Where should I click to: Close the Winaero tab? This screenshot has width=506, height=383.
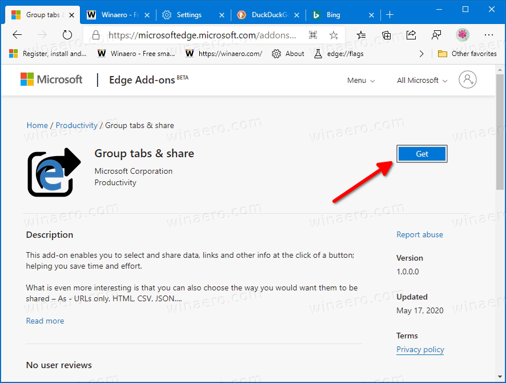(147, 15)
